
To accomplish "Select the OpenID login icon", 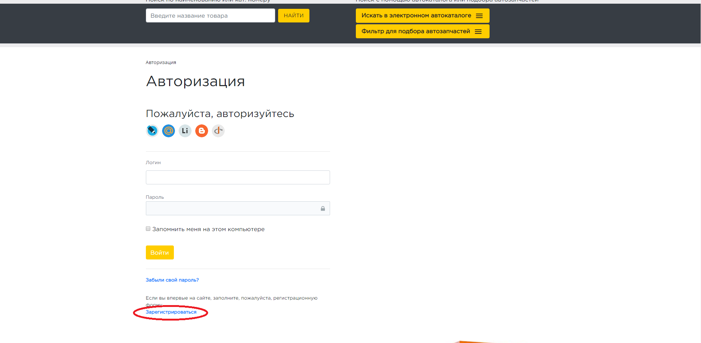I will 218,131.
